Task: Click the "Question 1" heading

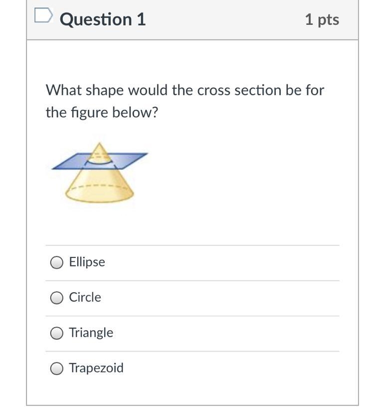Action: coord(103,19)
